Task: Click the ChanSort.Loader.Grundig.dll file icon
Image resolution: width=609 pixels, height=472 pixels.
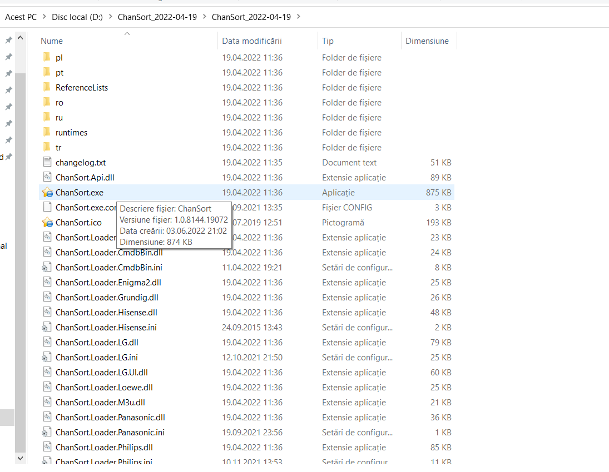Action: click(47, 298)
